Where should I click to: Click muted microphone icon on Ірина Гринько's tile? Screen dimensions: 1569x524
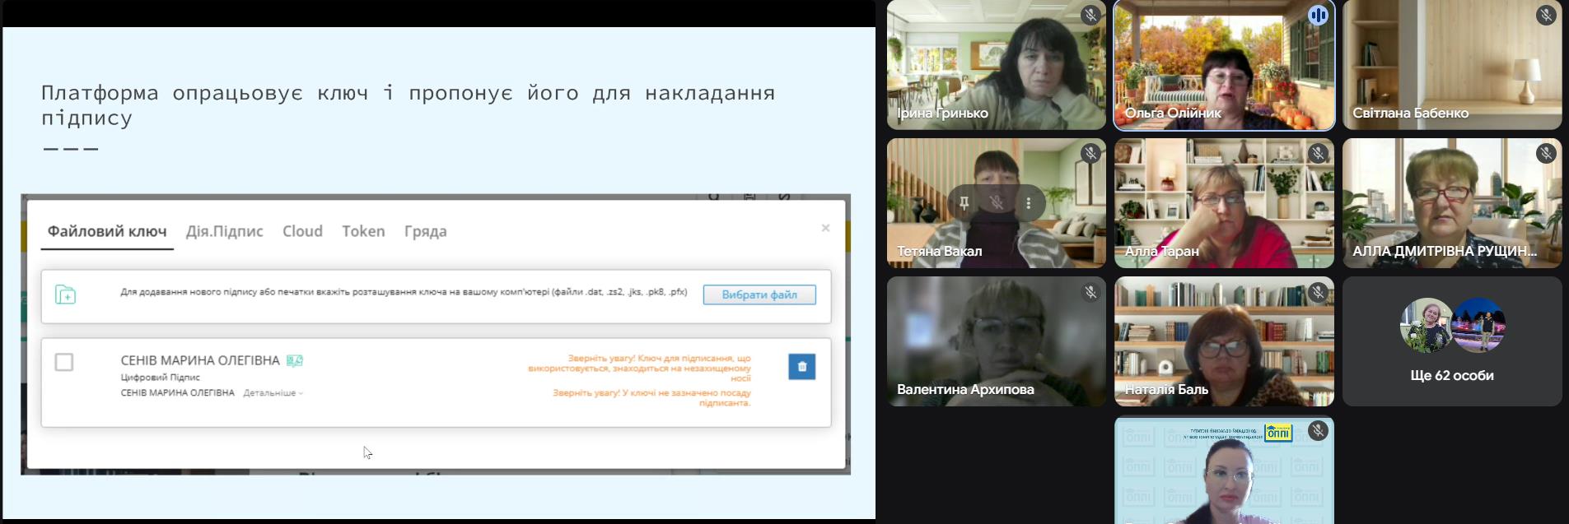click(1090, 15)
